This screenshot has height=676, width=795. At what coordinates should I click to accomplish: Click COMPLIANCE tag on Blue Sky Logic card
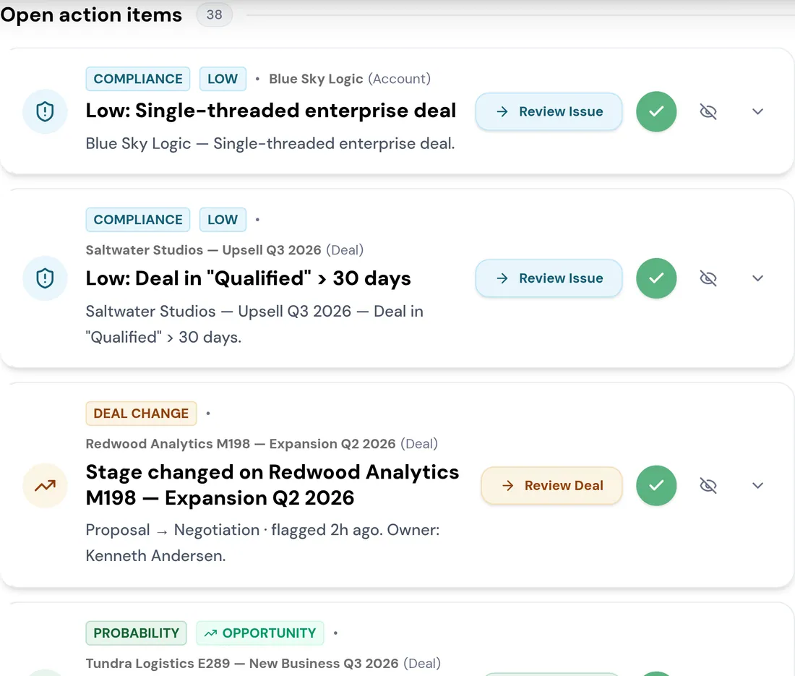[138, 79]
